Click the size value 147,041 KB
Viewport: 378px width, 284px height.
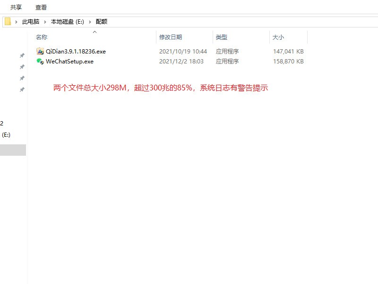tap(288, 52)
